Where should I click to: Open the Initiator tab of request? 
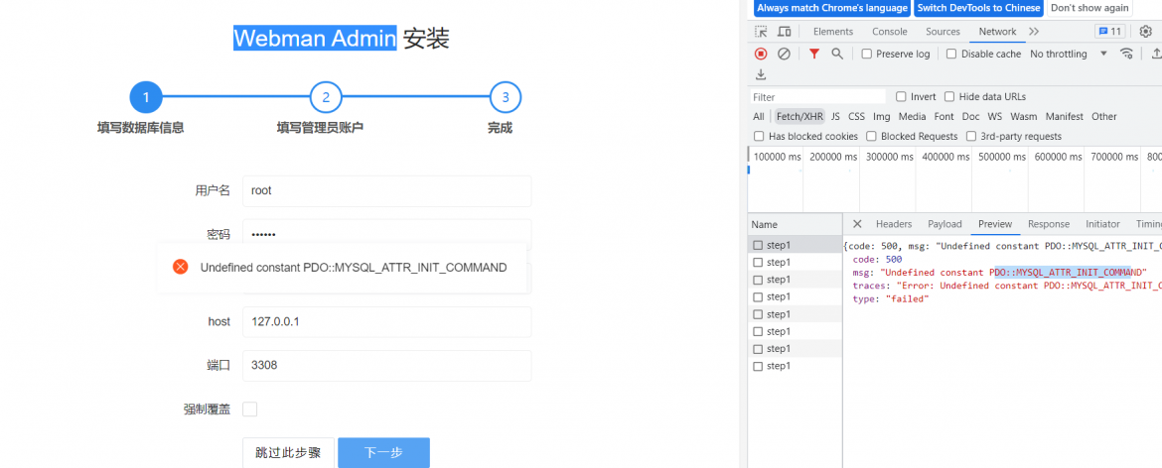(x=1102, y=224)
